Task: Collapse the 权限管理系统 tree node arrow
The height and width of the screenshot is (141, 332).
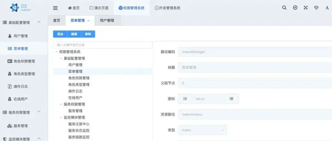Action: tap(56, 52)
